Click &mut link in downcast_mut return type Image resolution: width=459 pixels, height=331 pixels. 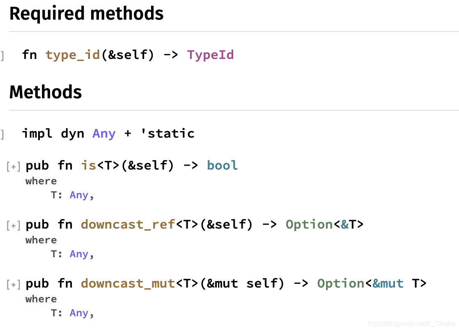click(388, 283)
